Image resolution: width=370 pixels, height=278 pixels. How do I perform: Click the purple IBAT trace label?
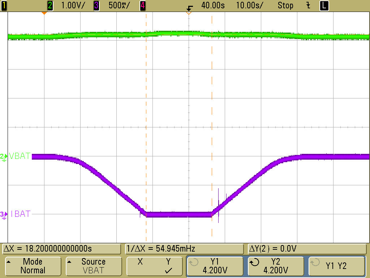[x=21, y=214]
